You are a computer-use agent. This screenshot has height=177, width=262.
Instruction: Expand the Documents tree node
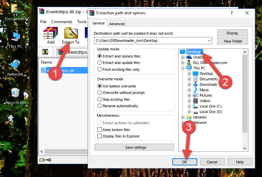pyautogui.click(x=189, y=79)
